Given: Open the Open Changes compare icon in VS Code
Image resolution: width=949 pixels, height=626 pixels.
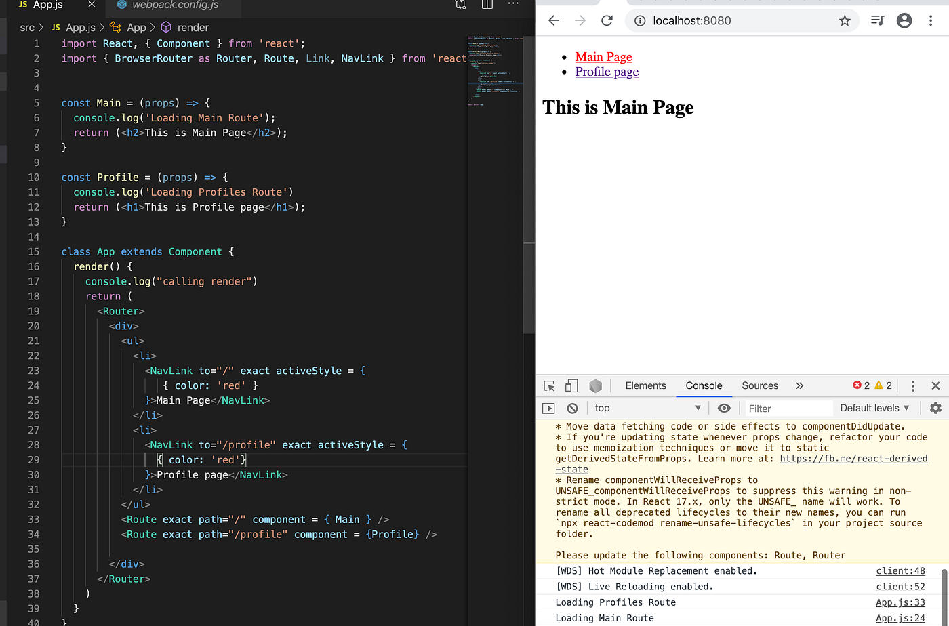Looking at the screenshot, I should [460, 5].
